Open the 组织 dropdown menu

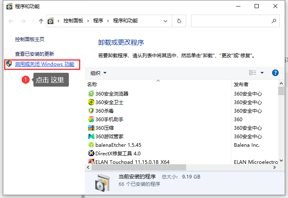tap(98, 73)
